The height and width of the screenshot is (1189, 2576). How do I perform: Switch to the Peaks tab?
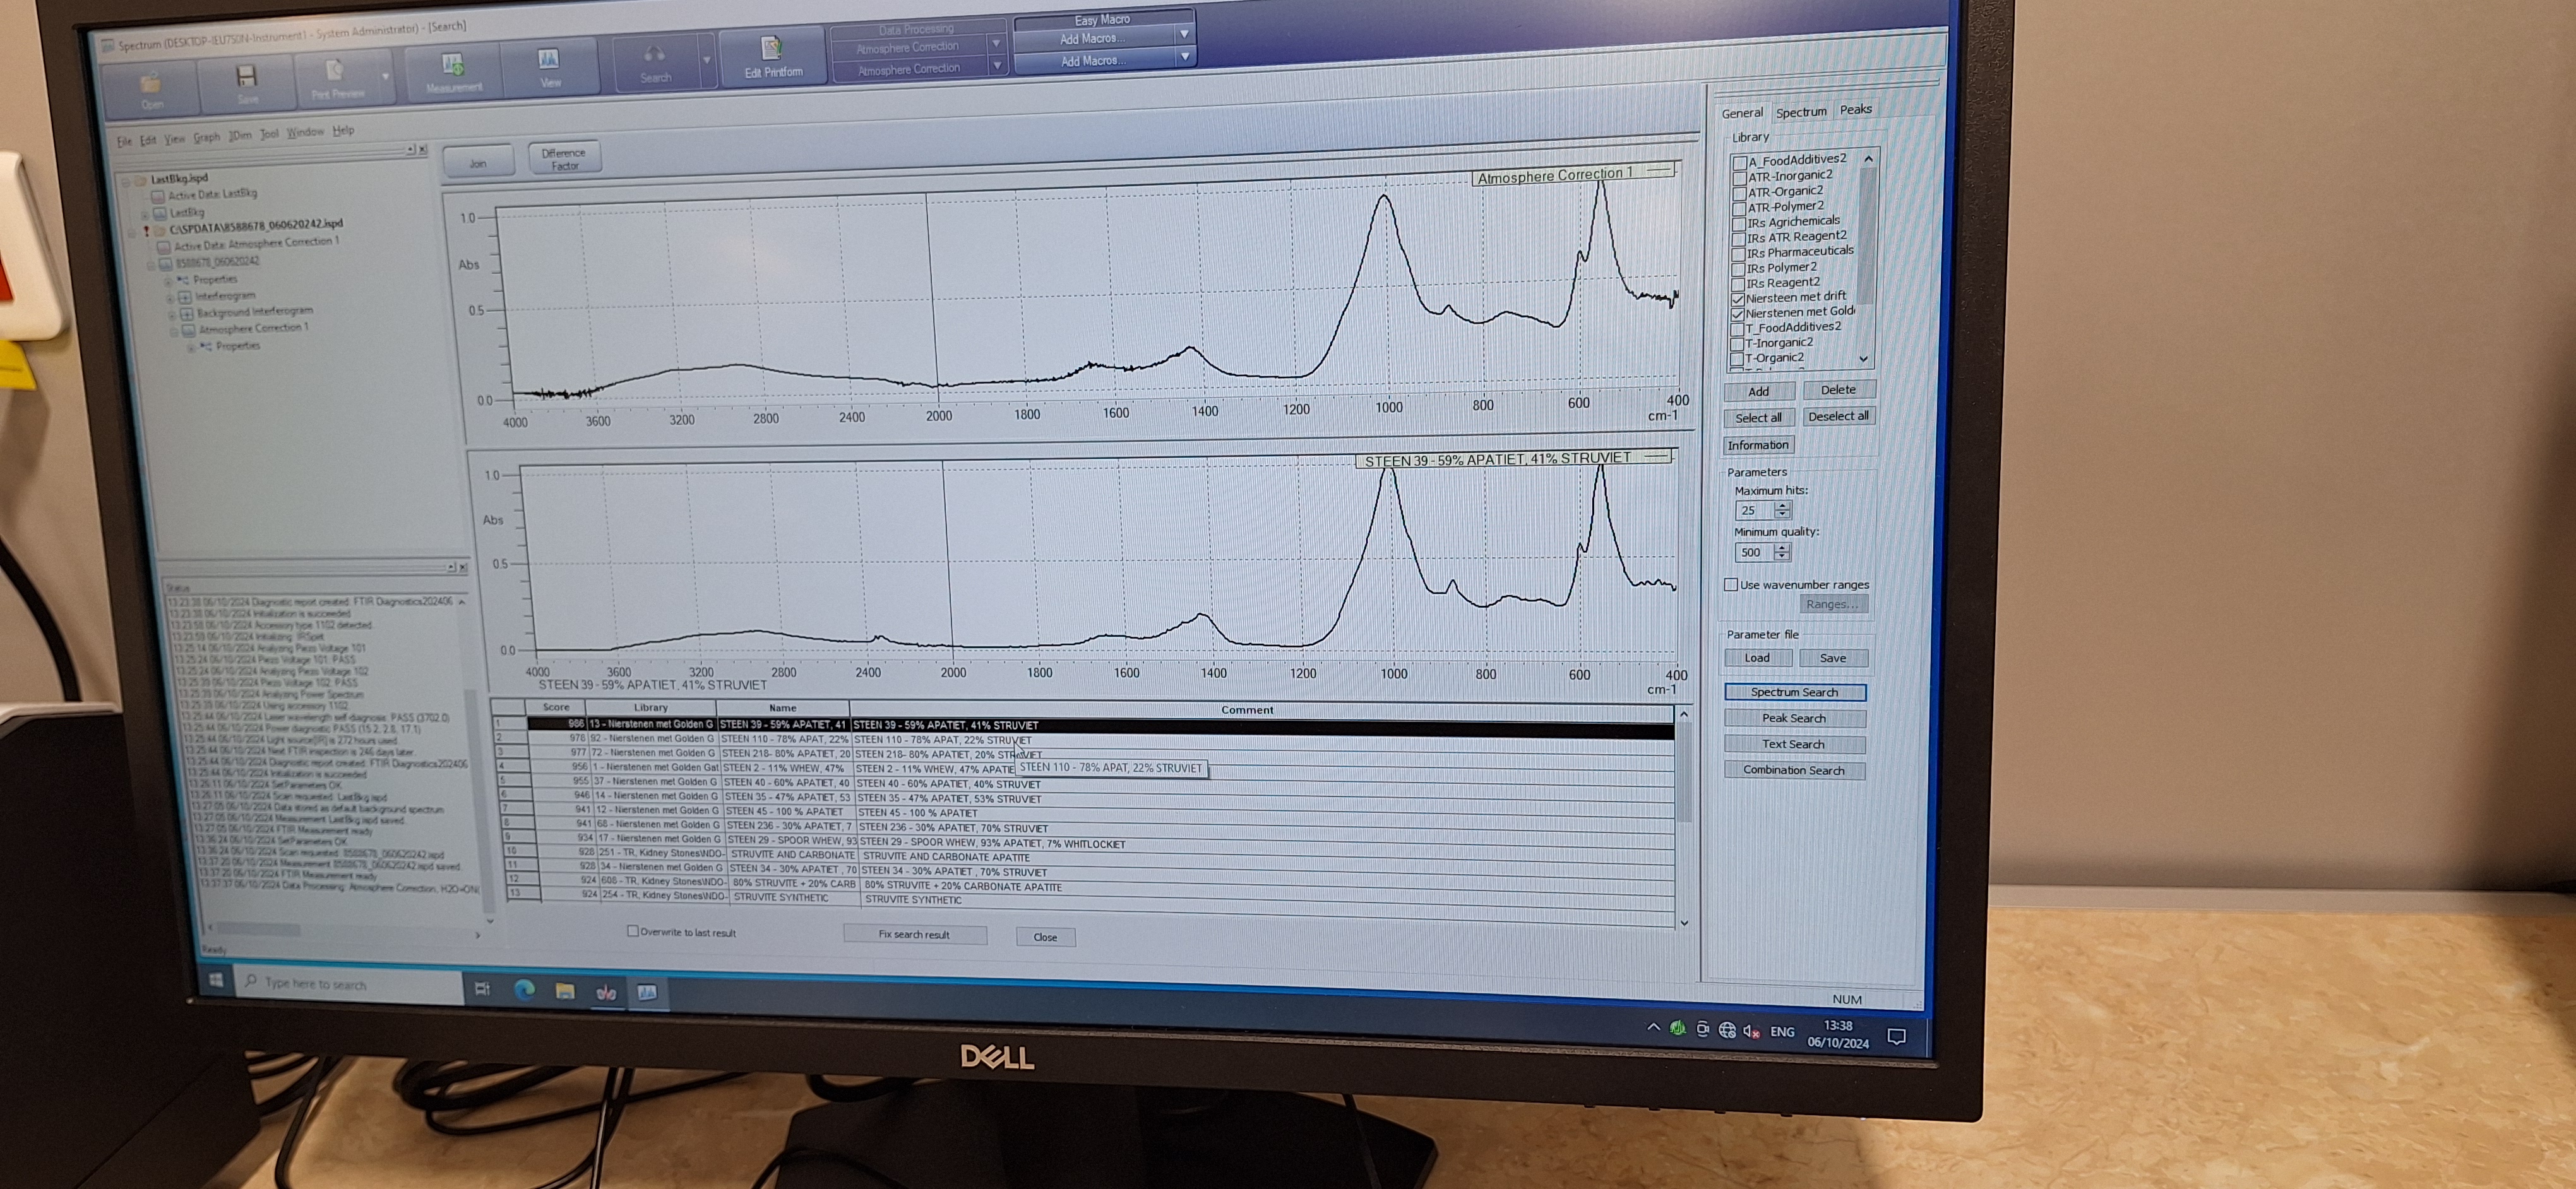point(1855,110)
